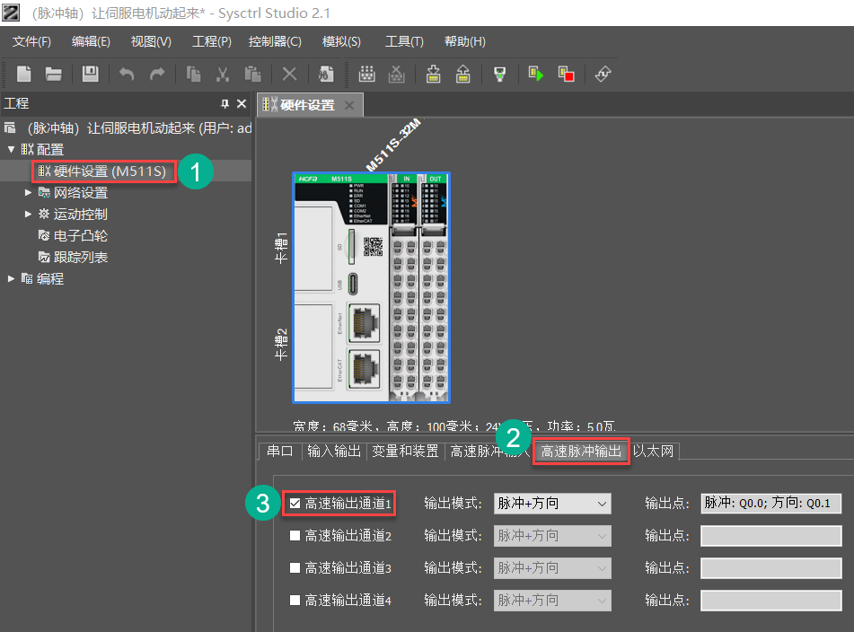Click the Open folder toolbar icon
854x632 pixels.
pyautogui.click(x=53, y=74)
